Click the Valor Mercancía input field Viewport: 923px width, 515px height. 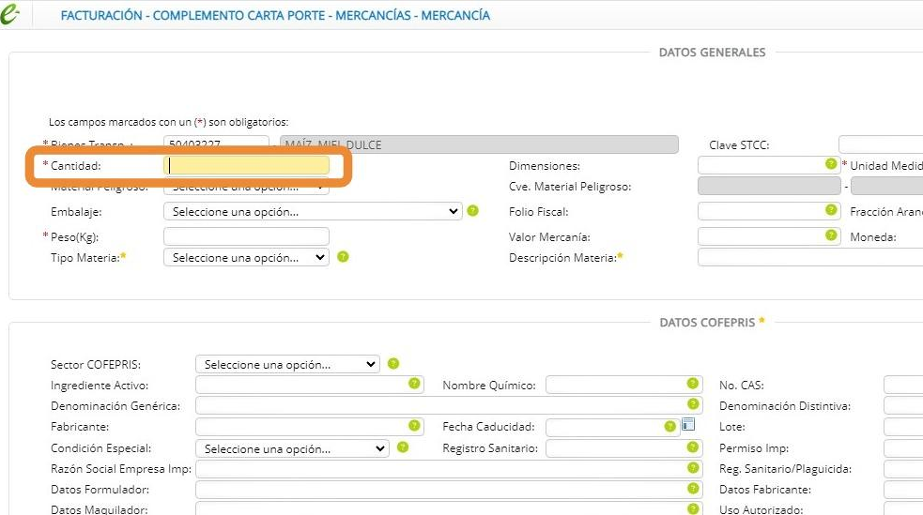point(769,236)
